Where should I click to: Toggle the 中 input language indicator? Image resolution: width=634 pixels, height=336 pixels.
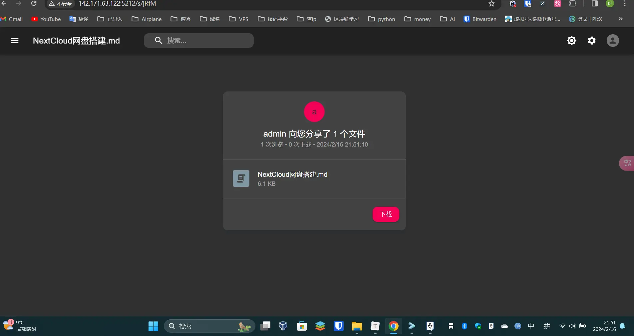[x=531, y=326]
